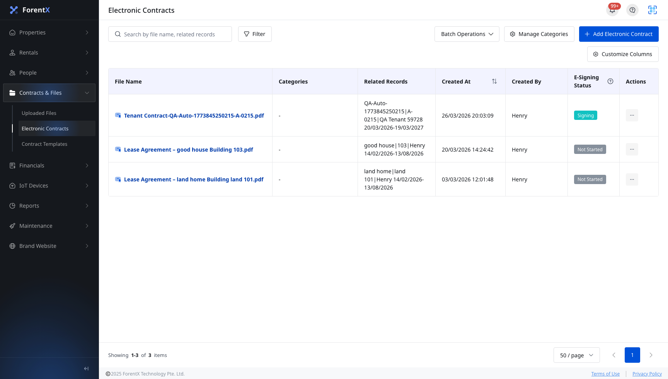
Task: Show the E-Signing Status help tooltip icon
Action: [x=610, y=81]
